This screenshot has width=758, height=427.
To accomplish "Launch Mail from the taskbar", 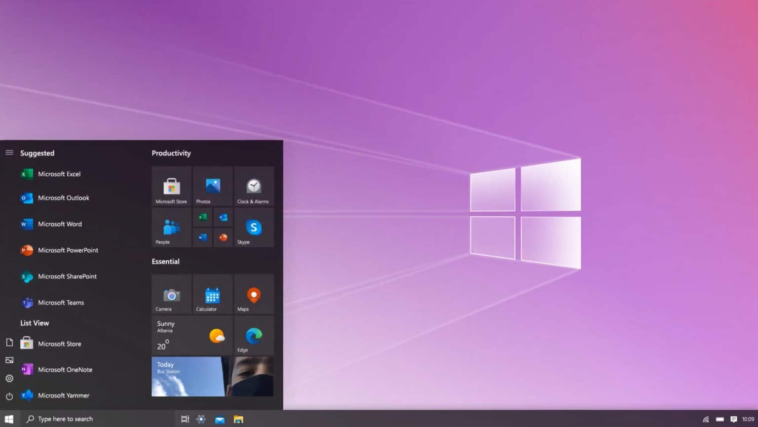I will [219, 419].
